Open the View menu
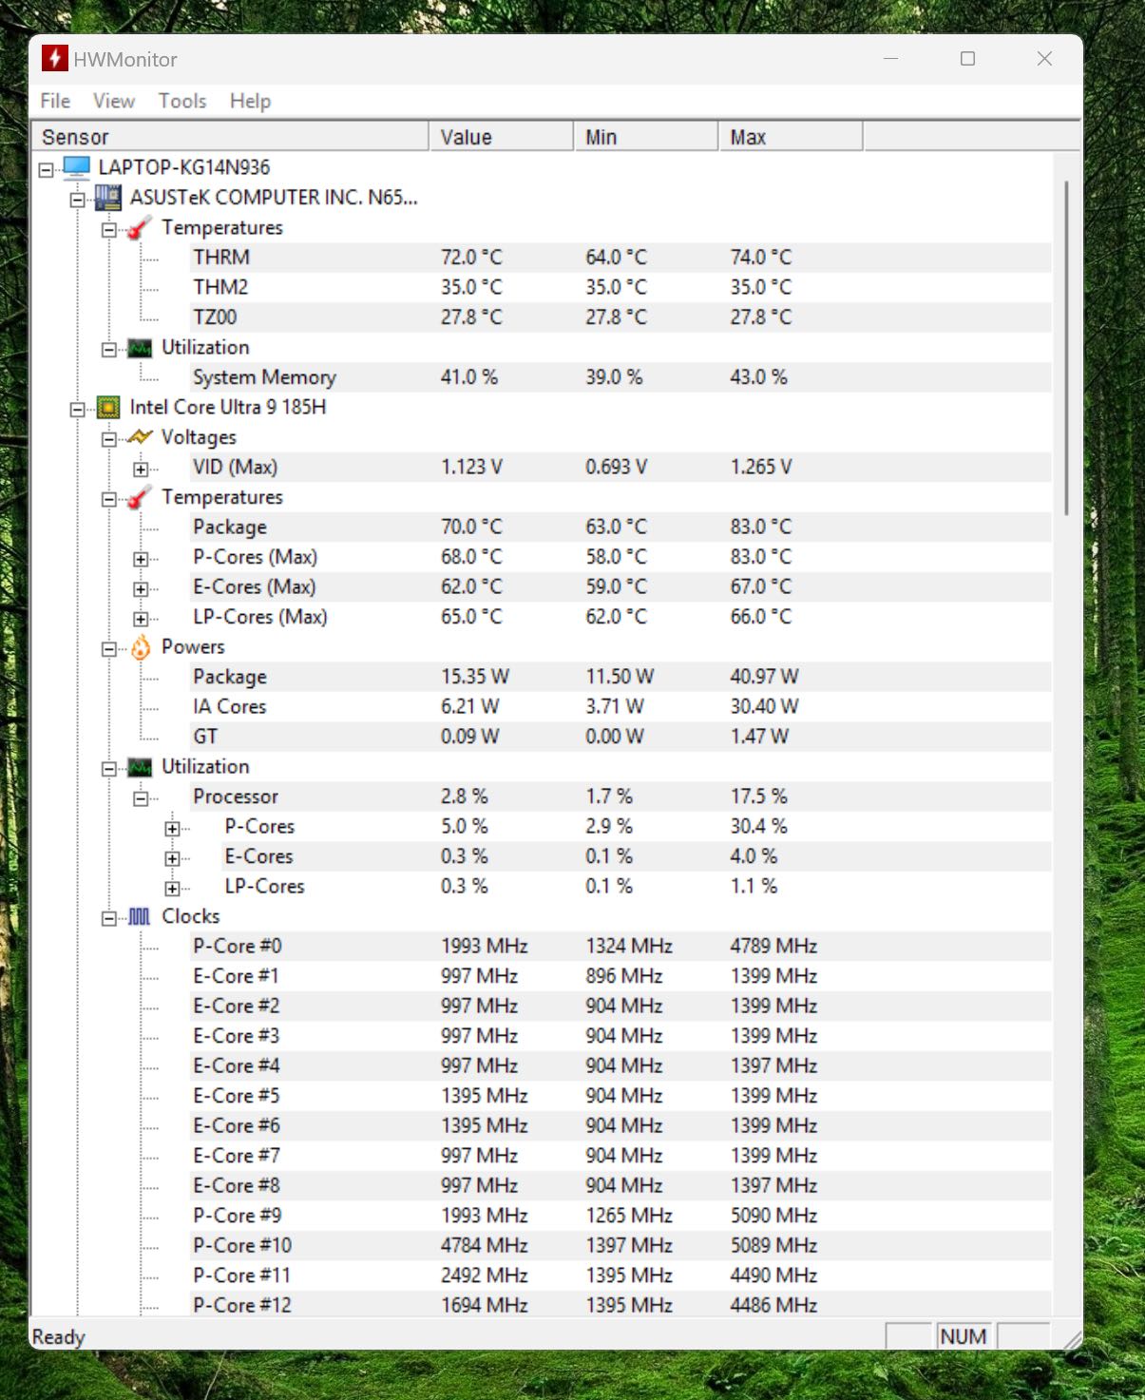This screenshot has width=1145, height=1400. tap(114, 101)
